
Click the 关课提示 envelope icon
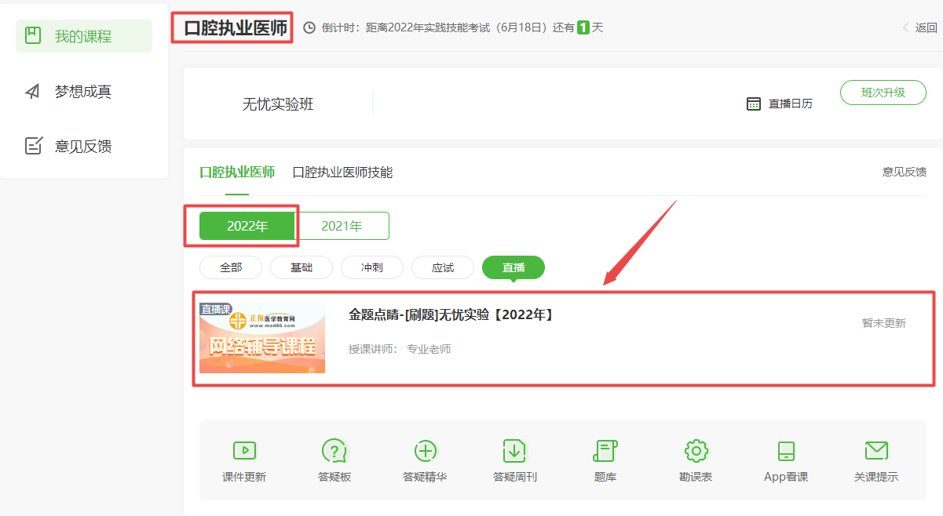[876, 451]
